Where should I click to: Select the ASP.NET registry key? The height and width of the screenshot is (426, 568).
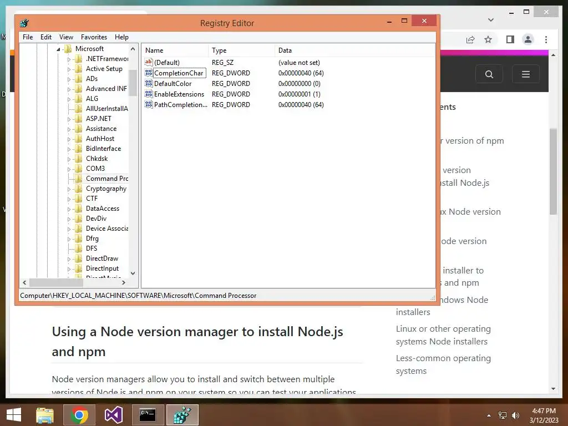point(98,119)
